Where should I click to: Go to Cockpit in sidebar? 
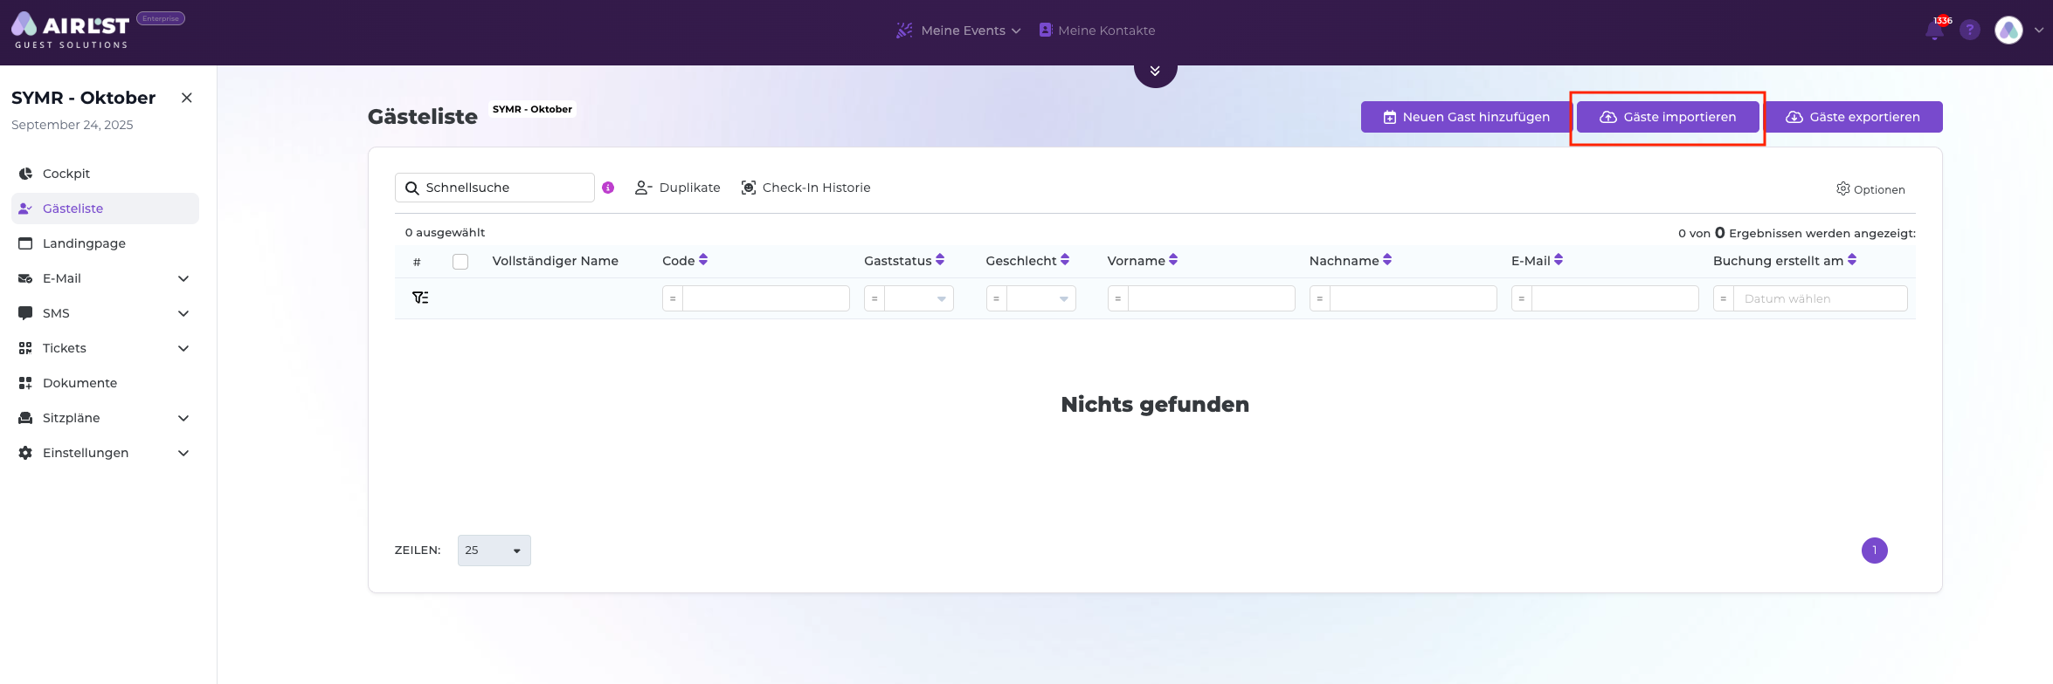click(x=66, y=174)
